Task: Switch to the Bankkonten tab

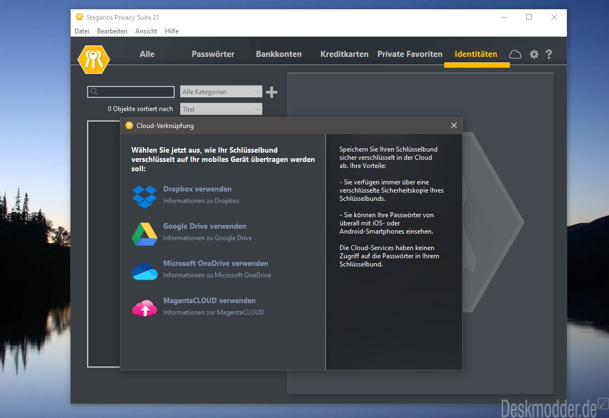Action: coord(279,54)
